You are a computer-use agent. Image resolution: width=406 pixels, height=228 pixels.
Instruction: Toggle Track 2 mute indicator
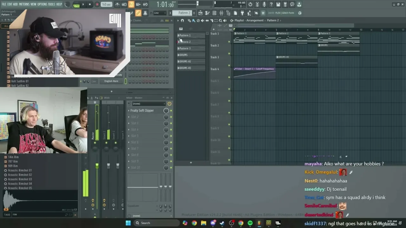(229, 54)
